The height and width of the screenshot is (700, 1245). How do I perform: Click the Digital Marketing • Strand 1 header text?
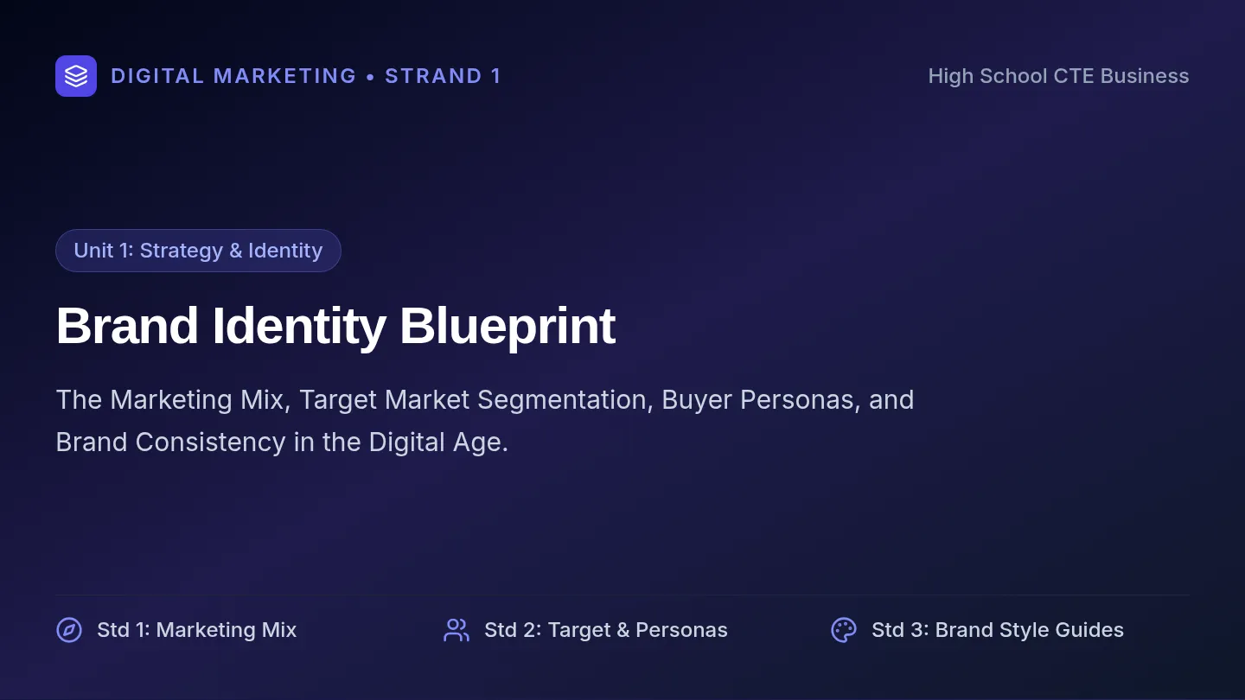pos(306,76)
